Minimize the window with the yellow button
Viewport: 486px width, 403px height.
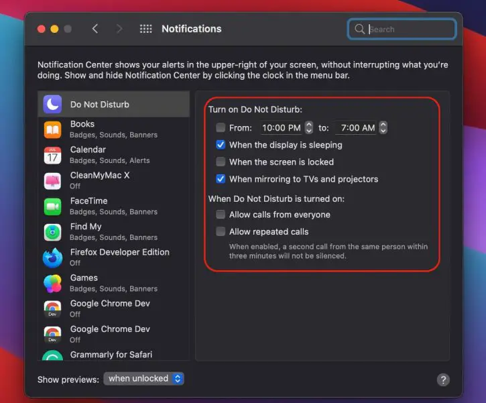click(x=54, y=29)
